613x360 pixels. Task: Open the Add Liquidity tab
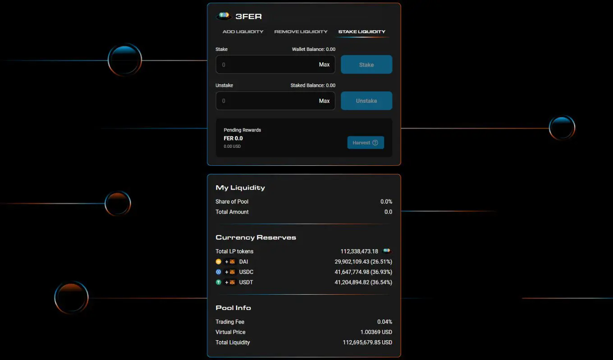(x=243, y=32)
